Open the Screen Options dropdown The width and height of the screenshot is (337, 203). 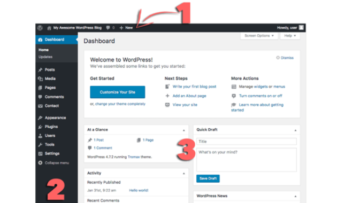click(x=259, y=36)
